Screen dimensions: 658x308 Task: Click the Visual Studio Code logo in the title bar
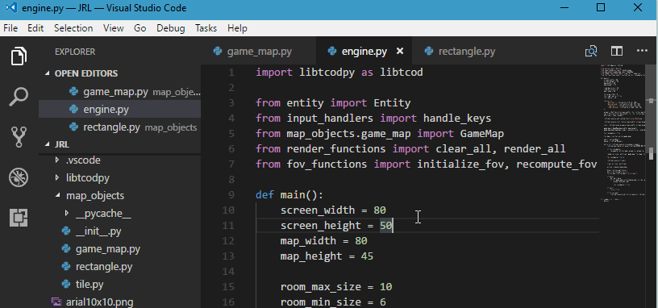click(x=11, y=8)
